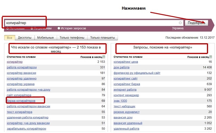Switch to the 'Только планшеты' tab
This screenshot has height=133, width=216.
pos(103,38)
